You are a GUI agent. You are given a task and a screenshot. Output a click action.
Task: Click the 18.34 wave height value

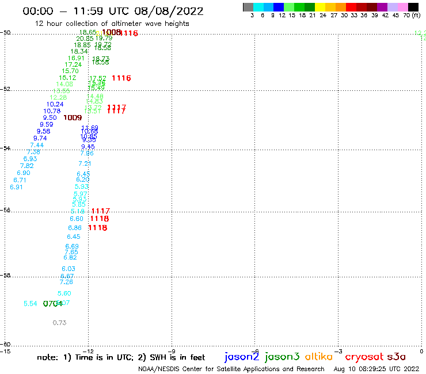click(79, 51)
